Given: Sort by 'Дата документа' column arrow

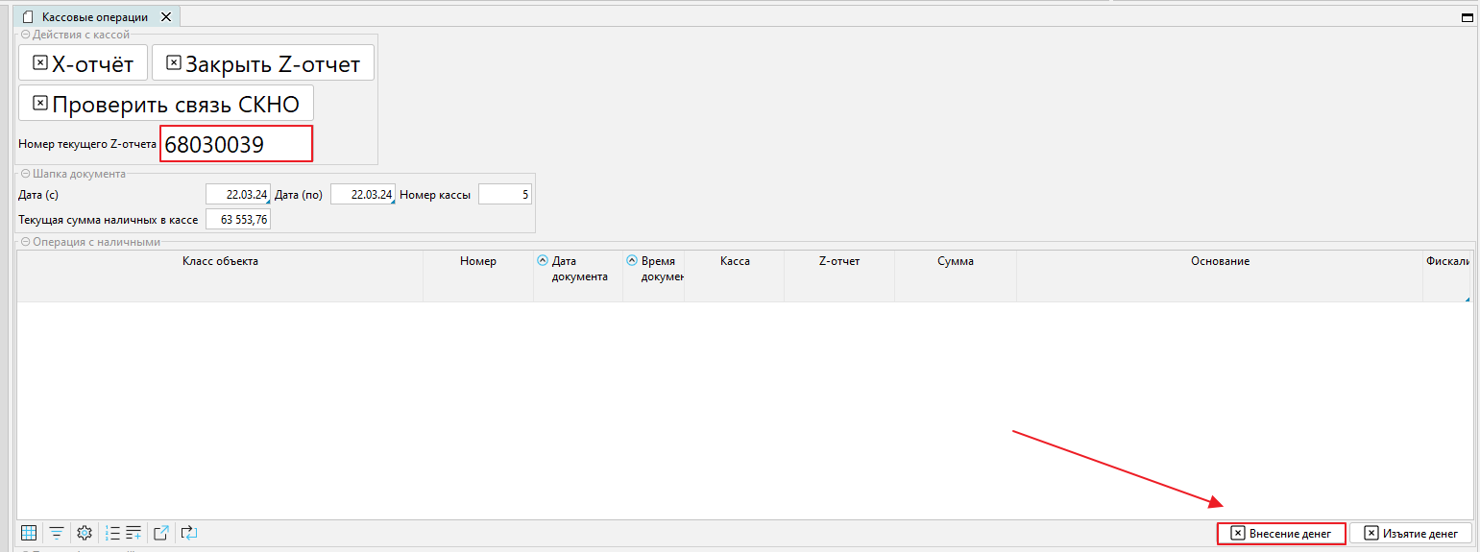Looking at the screenshot, I should (543, 261).
